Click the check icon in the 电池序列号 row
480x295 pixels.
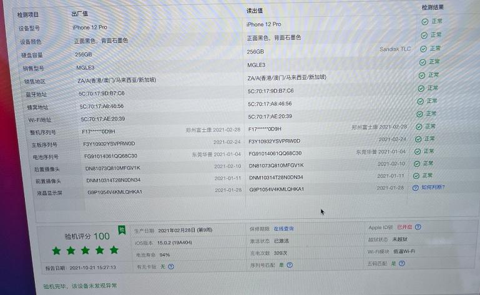tap(418, 152)
